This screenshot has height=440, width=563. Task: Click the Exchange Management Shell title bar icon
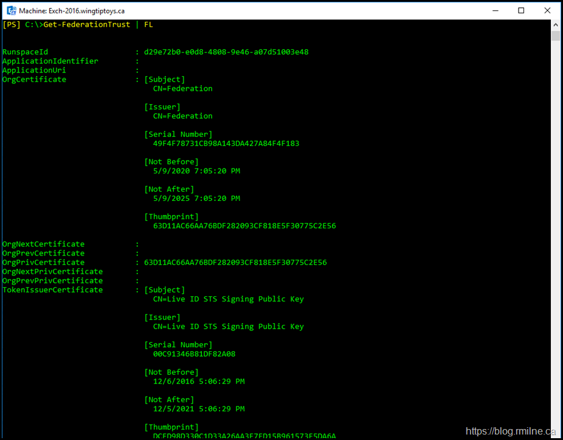(x=11, y=10)
